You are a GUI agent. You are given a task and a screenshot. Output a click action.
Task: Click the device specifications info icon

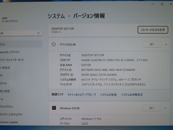(x=54, y=44)
